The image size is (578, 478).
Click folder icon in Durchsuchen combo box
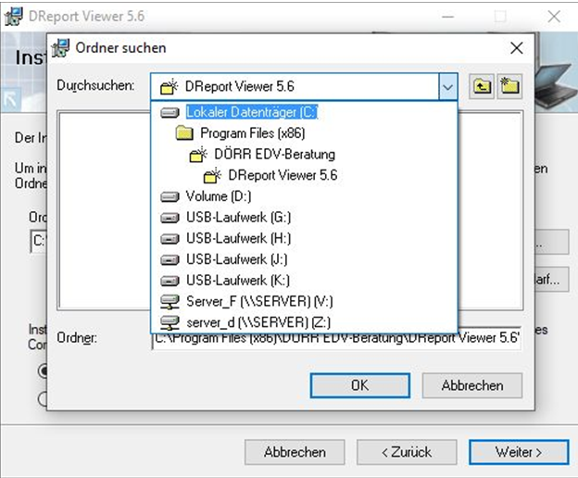tap(169, 87)
